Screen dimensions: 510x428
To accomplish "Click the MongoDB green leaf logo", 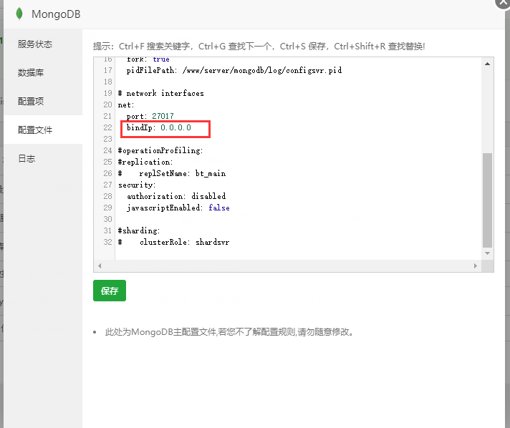I will [x=19, y=14].
